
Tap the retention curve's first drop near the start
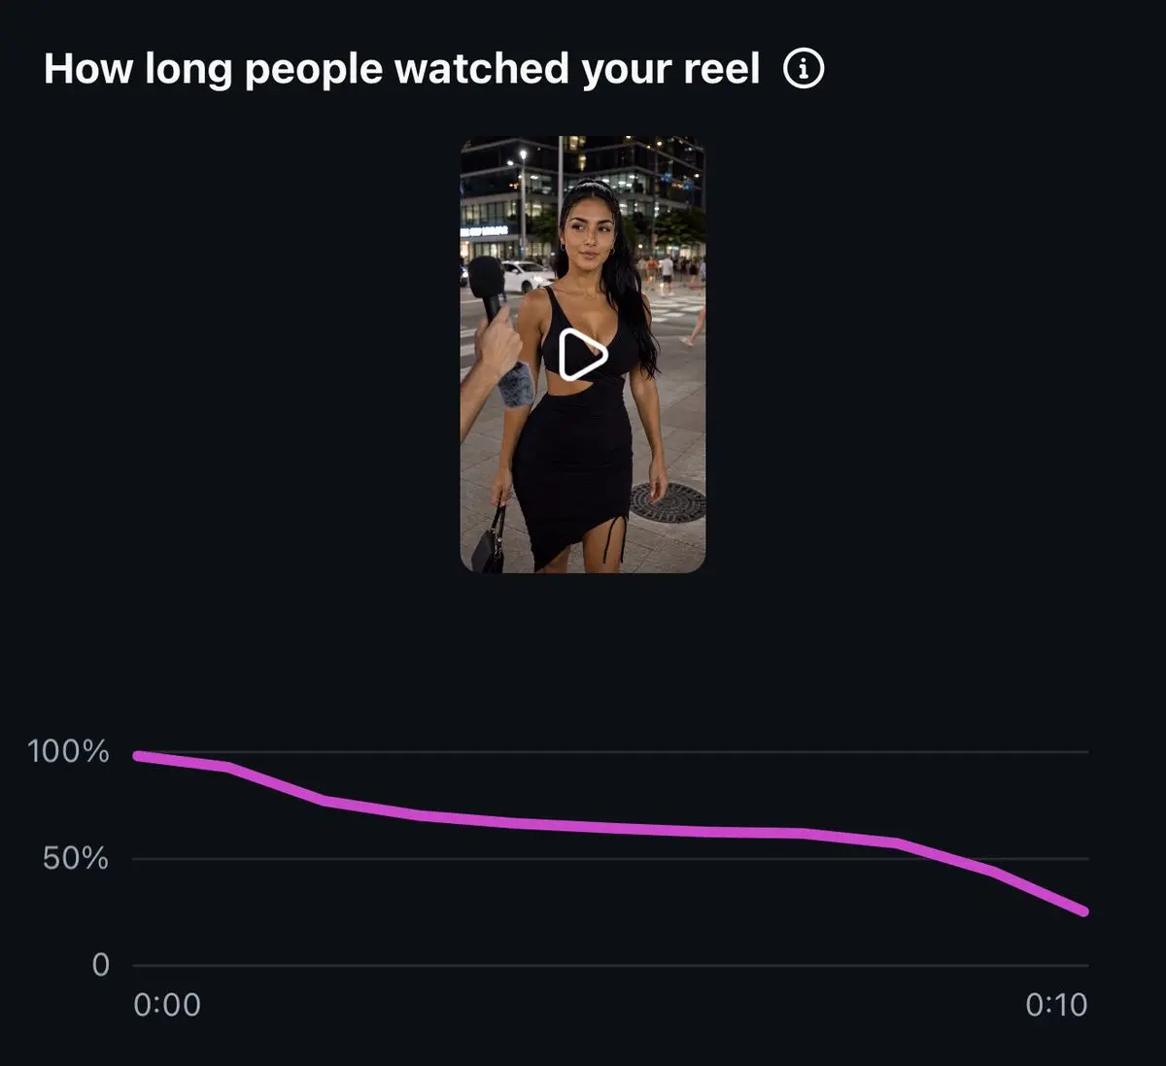(x=277, y=783)
